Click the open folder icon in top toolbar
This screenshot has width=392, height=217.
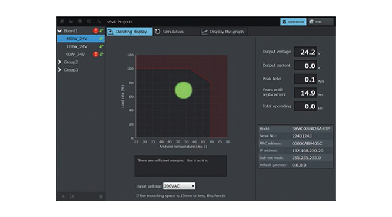click(71, 22)
